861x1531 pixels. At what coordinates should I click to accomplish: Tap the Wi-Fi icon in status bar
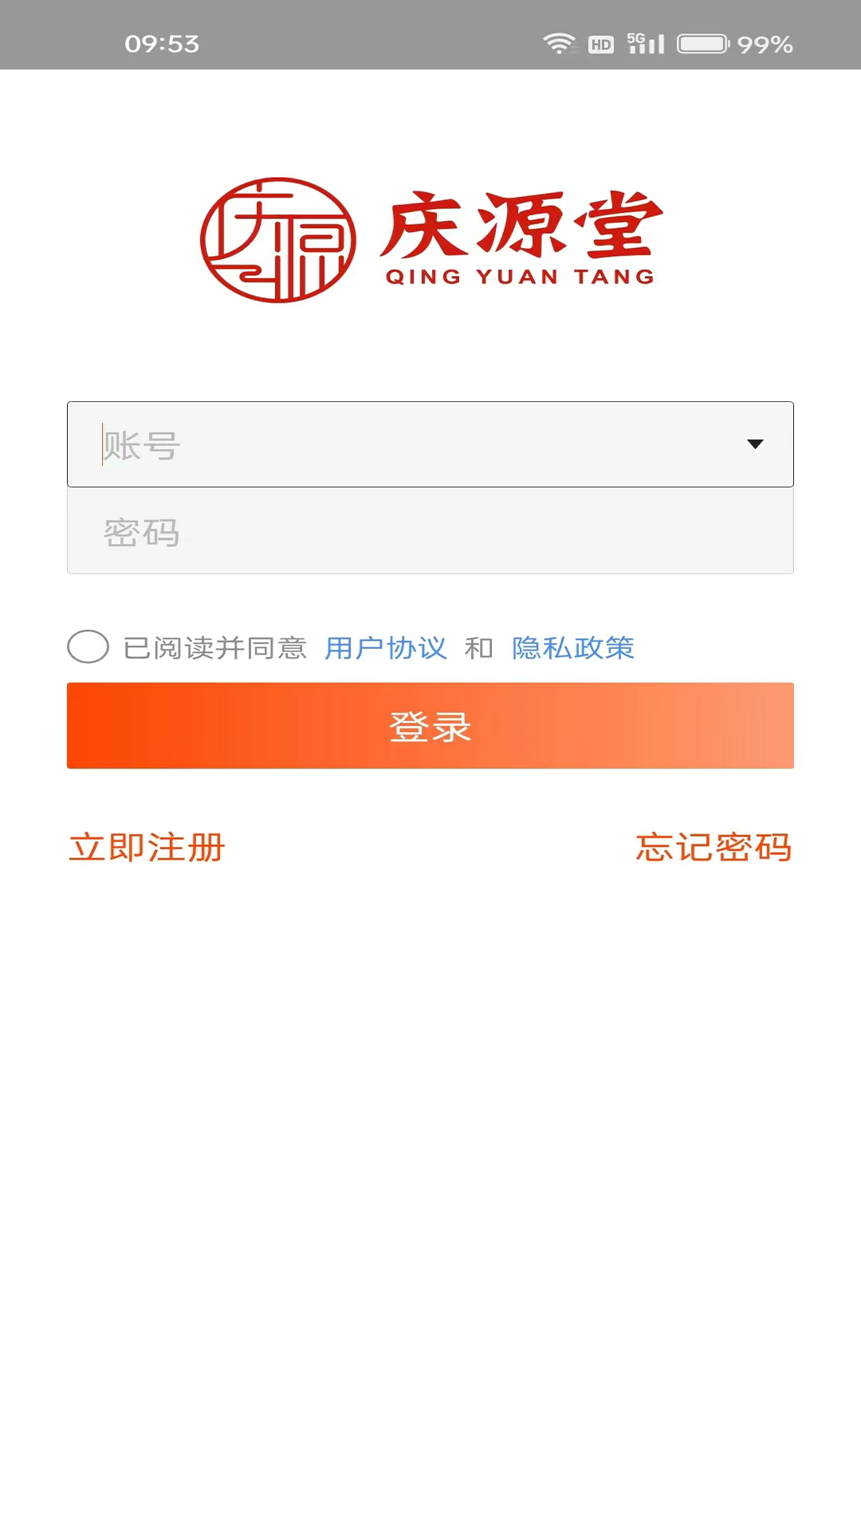tap(560, 43)
